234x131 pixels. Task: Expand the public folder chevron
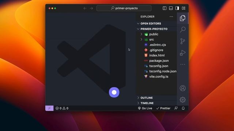(141, 34)
